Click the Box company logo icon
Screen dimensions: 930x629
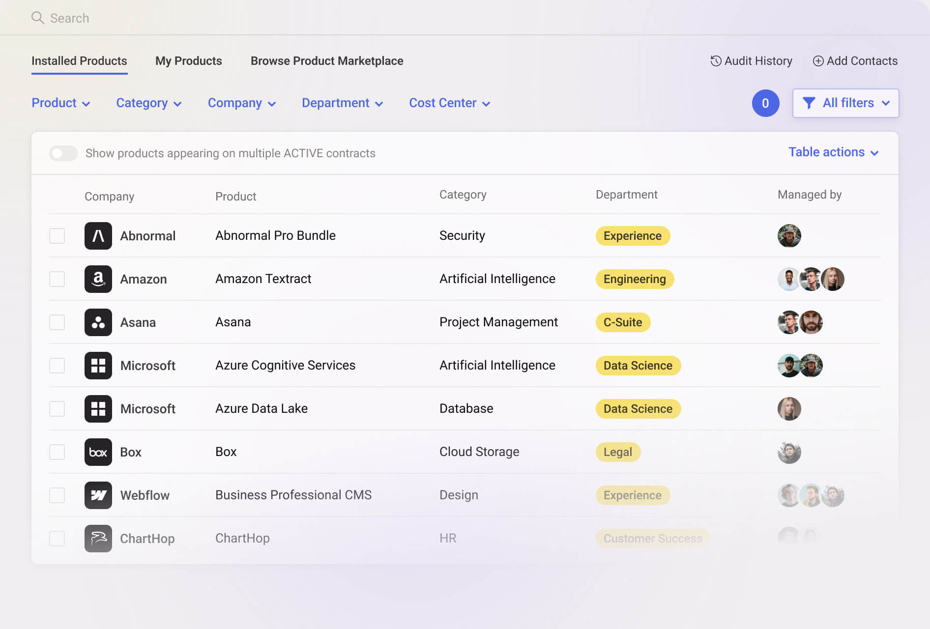pyautogui.click(x=98, y=452)
